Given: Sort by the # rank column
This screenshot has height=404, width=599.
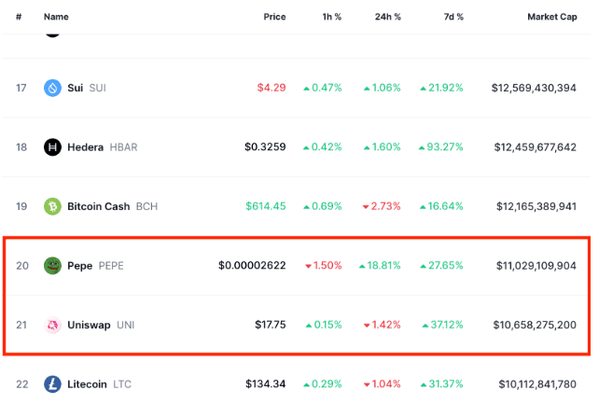Looking at the screenshot, I should click(20, 17).
